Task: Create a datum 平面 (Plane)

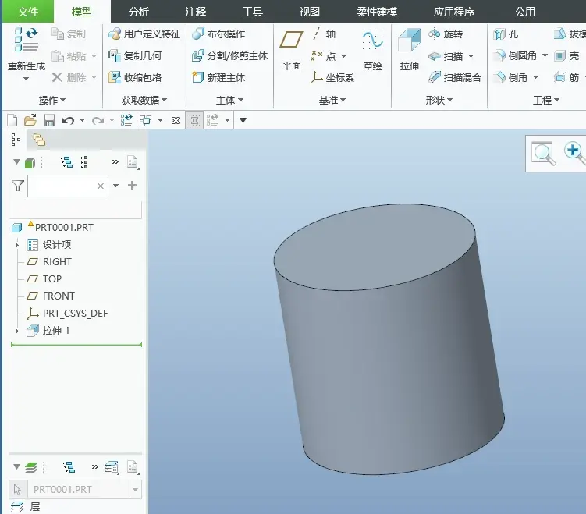Action: (x=291, y=40)
